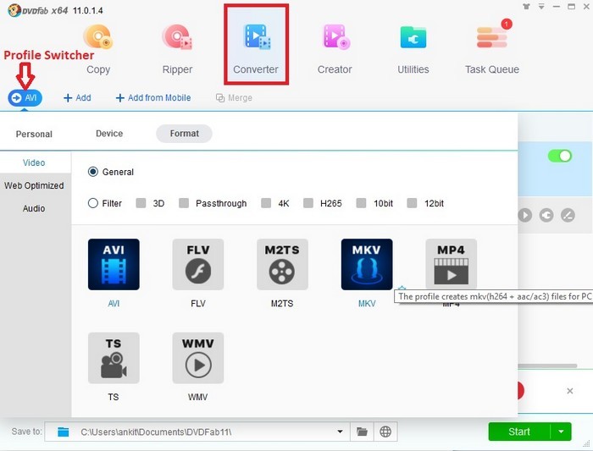Select the Filter radio button

[92, 203]
